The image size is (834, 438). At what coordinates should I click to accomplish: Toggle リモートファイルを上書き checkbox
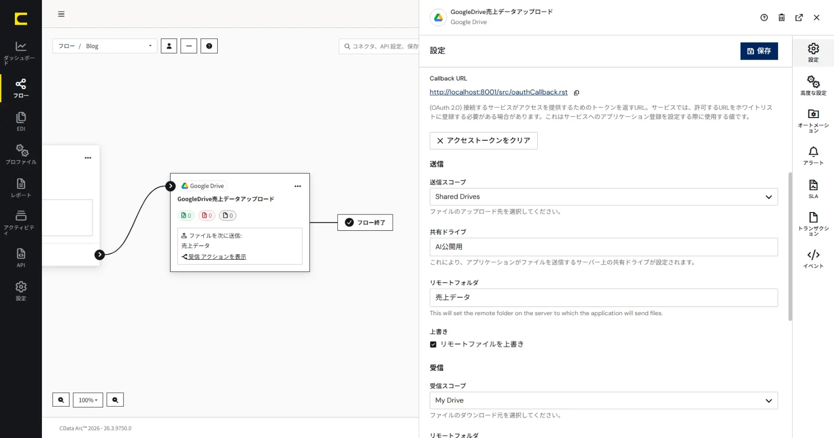(x=433, y=344)
